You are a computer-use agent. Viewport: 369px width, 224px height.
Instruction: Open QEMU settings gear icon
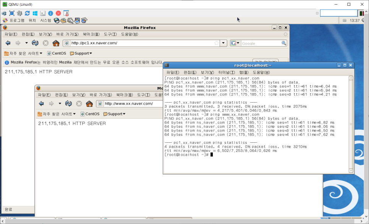tap(19, 13)
